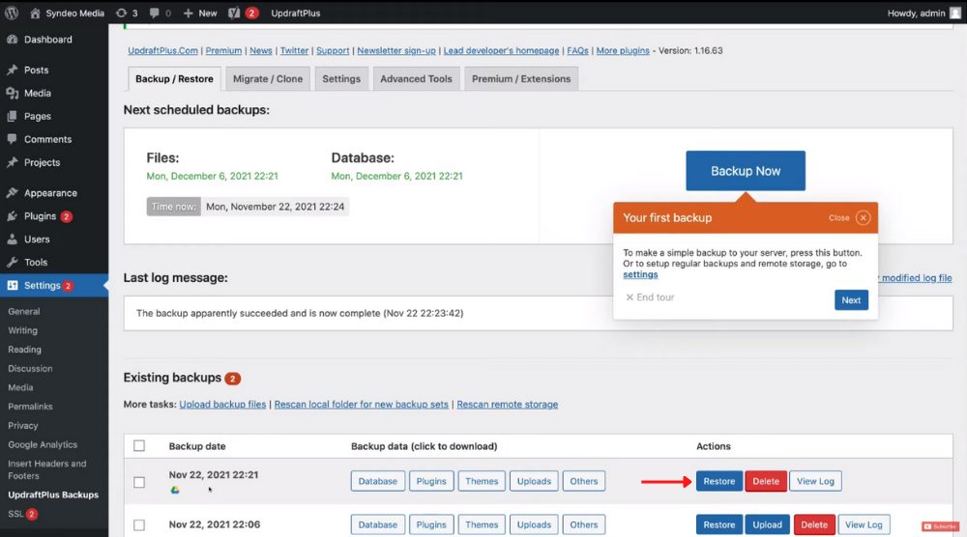967x537 pixels.
Task: Click the Users icon in sidebar
Action: [13, 239]
